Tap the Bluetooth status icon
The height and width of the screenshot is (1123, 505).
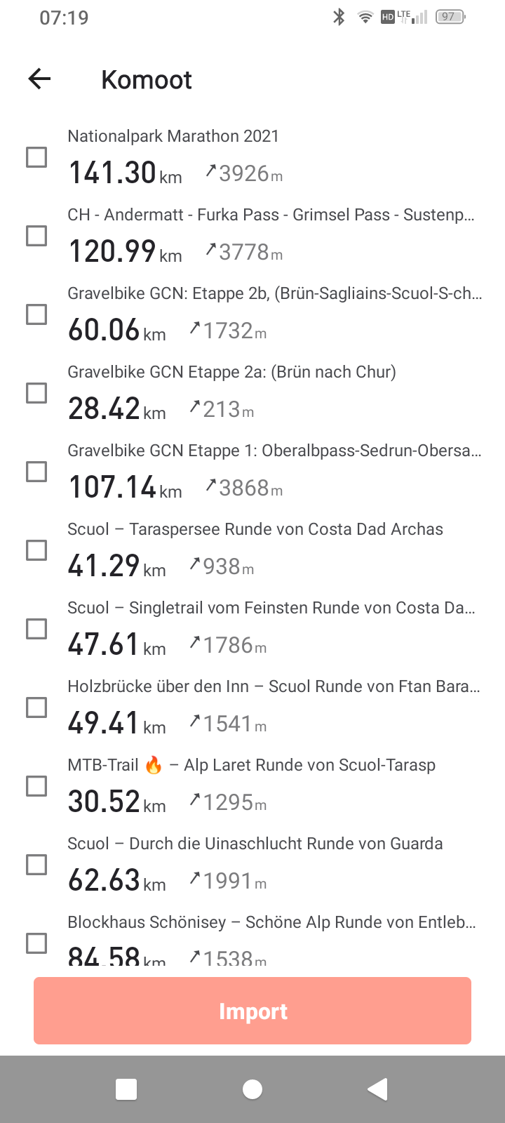pos(339,17)
